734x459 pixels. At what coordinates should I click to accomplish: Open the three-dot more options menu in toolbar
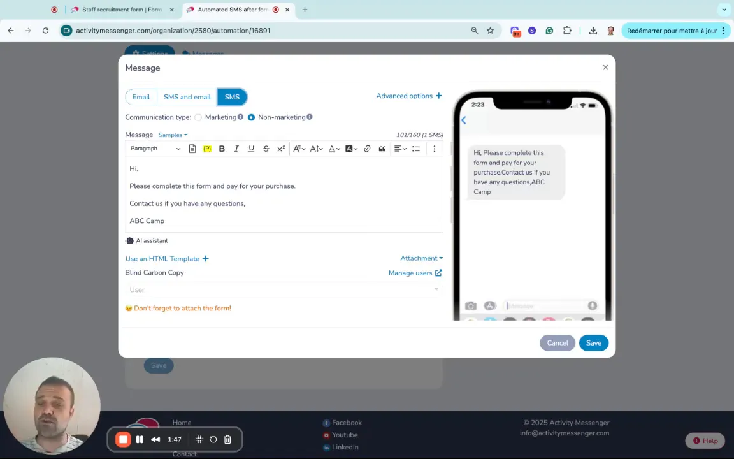point(434,149)
